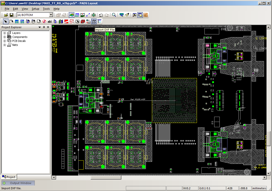This screenshot has height=191, width=272.
Task: Open the Setup menu
Action: point(35,9)
